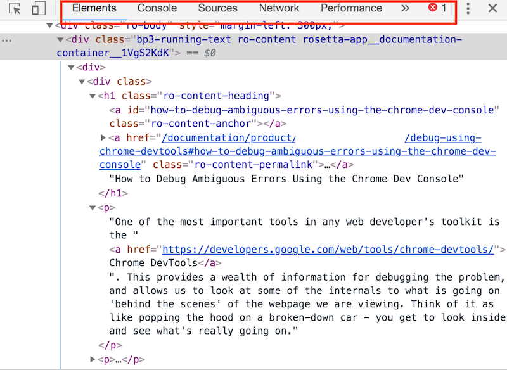The image size is (507, 370).
Task: Collapse the ro-body div node
Action: [x=49, y=25]
